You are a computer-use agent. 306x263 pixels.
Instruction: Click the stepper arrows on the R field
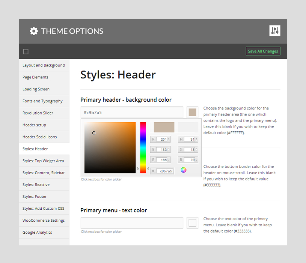pyautogui.click(x=169, y=139)
